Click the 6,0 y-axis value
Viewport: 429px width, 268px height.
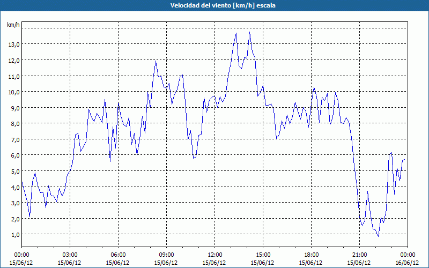pos(15,155)
